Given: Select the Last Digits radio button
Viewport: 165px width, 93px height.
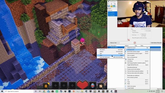Looking at the screenshot, I should [141, 36].
